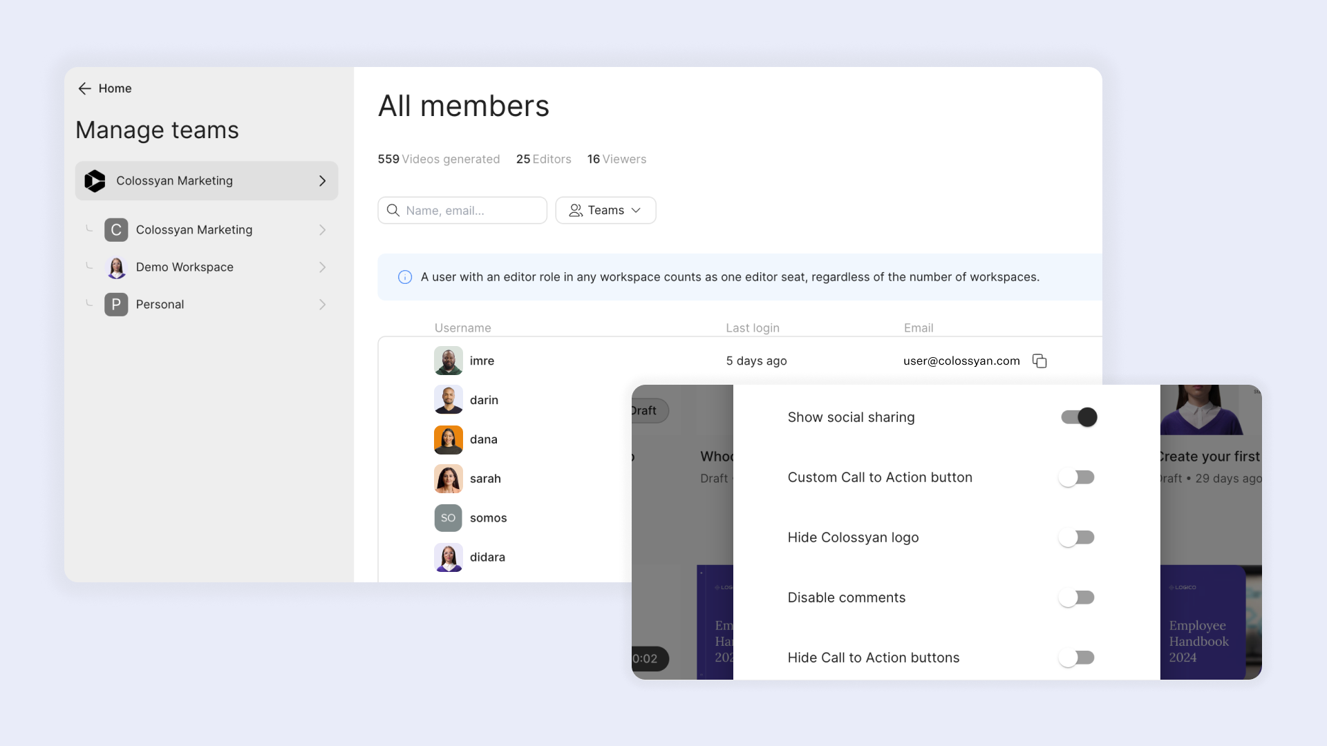Select Colossyan Marketing sub-workspace row
1327x746 pixels.
coord(207,230)
